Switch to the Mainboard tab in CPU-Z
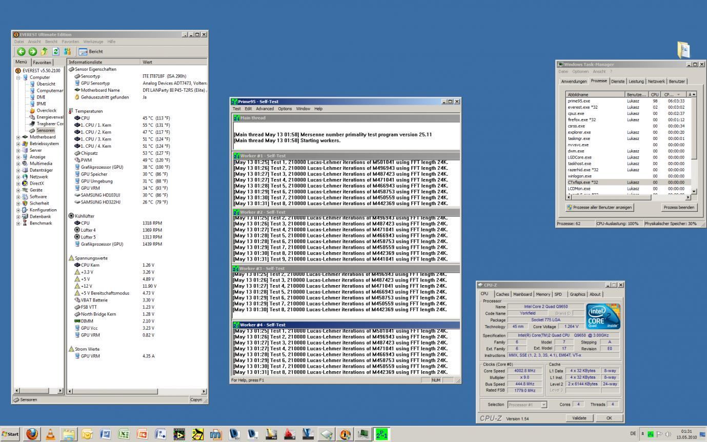The width and height of the screenshot is (707, 442). [522, 294]
